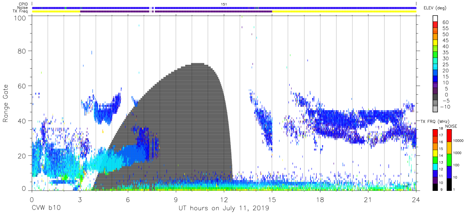The height and width of the screenshot is (216, 468).
Task: Click the '24' tick on the UT hours axis
Action: [416, 199]
